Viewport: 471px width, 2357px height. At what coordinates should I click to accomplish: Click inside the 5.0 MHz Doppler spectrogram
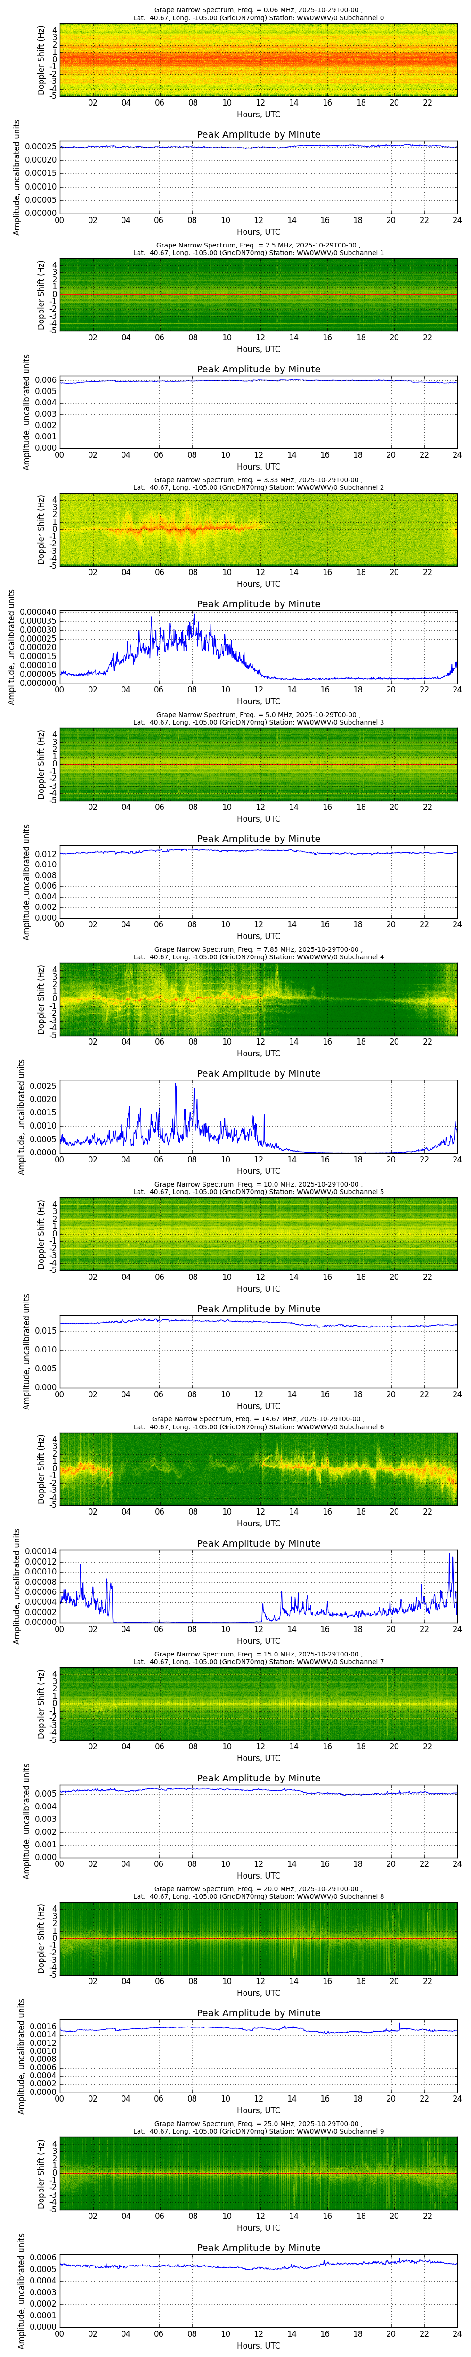coord(258,764)
